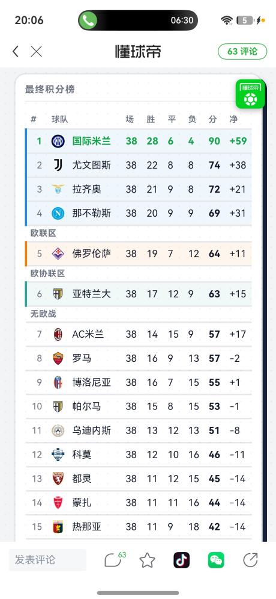Select the 国际米兰 first-place row

click(x=139, y=141)
